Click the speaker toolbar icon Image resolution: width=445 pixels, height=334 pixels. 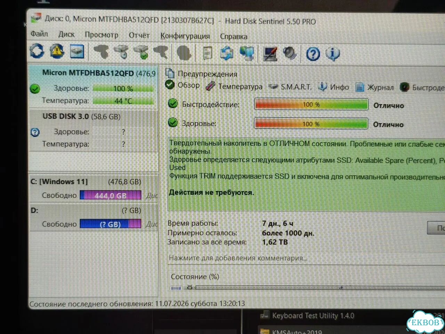coord(289,54)
